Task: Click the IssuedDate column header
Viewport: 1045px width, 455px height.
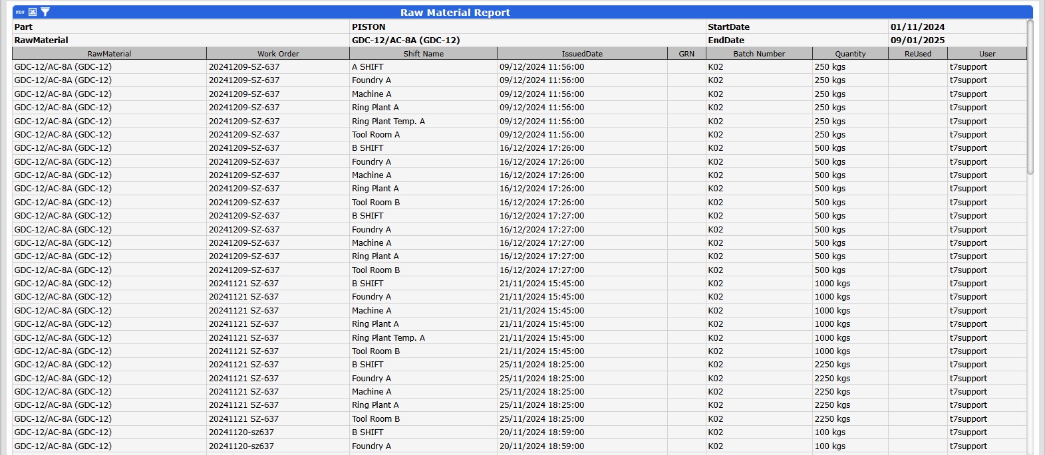Action: coord(582,54)
